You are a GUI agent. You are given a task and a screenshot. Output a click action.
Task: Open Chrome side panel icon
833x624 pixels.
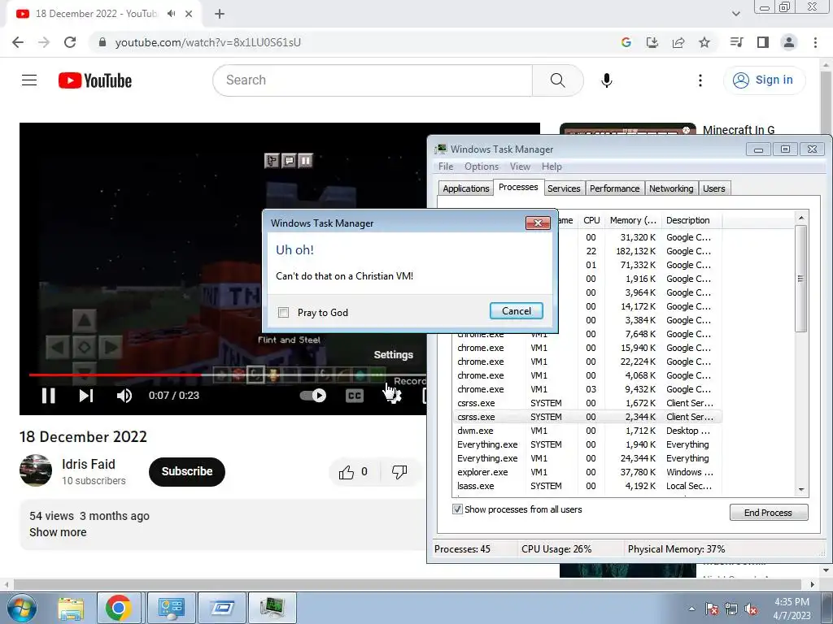pos(763,42)
